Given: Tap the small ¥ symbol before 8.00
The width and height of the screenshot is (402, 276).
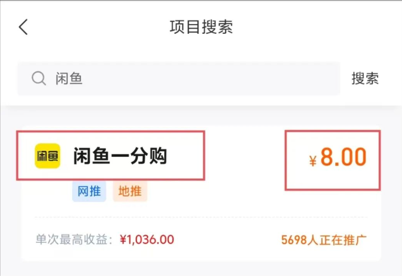Looking at the screenshot, I should [x=313, y=161].
